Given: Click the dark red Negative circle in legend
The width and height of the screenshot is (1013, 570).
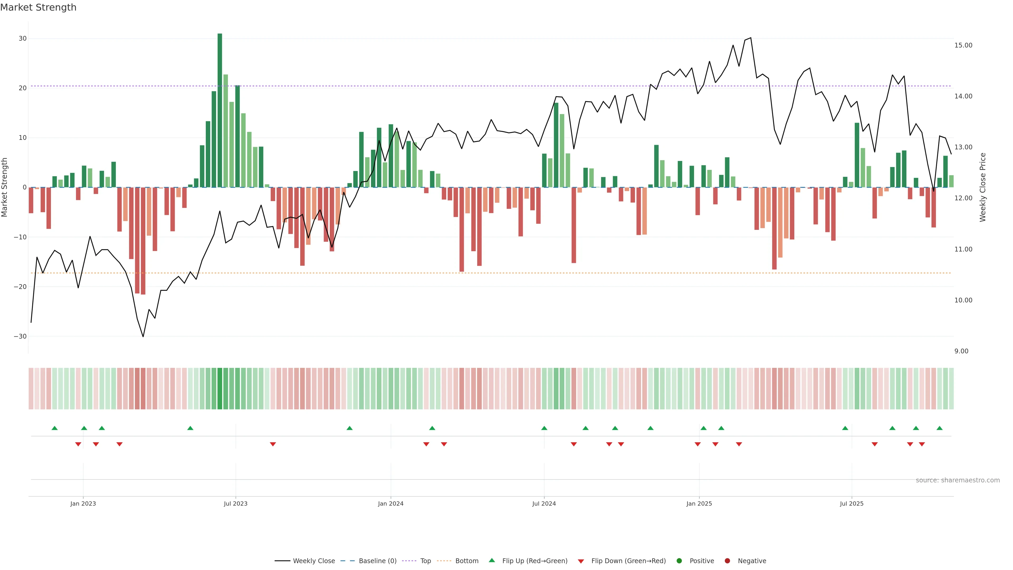Looking at the screenshot, I should tap(727, 561).
